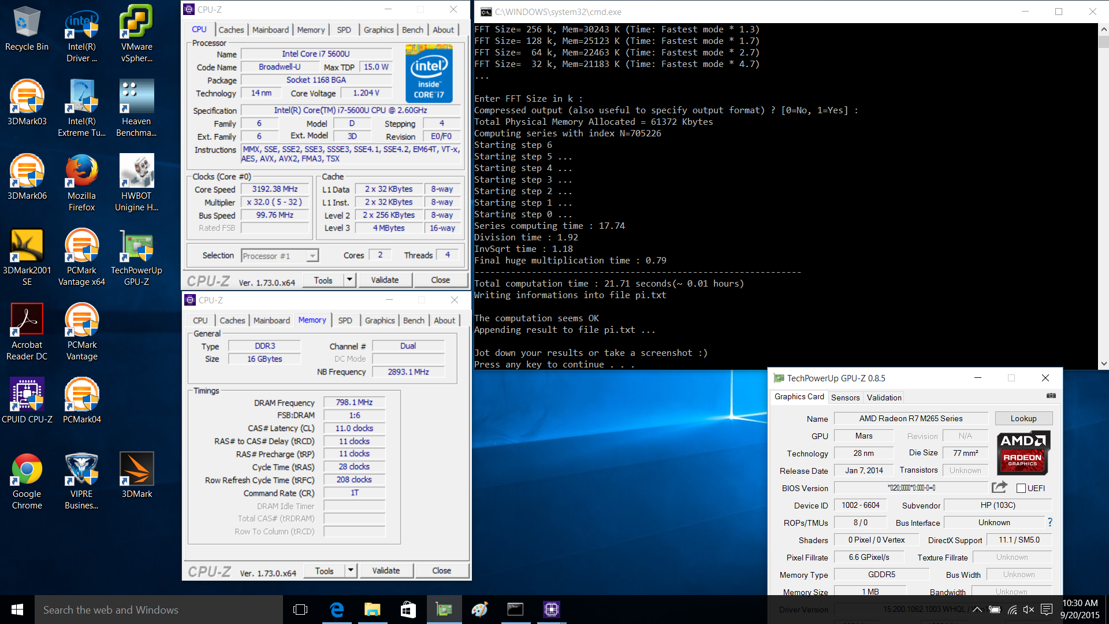Select Bench tab in bottom CPU-Z

(414, 321)
